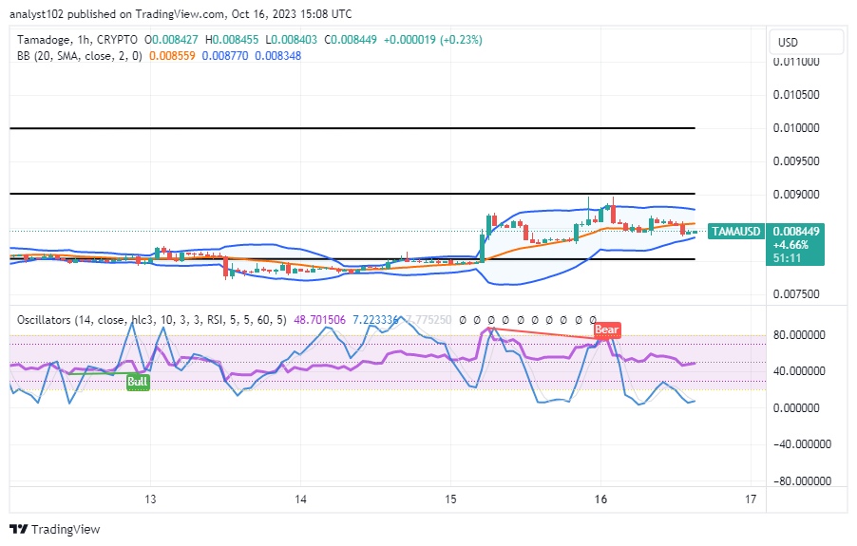
Task: Click date 17 on time axis
Action: (751, 499)
